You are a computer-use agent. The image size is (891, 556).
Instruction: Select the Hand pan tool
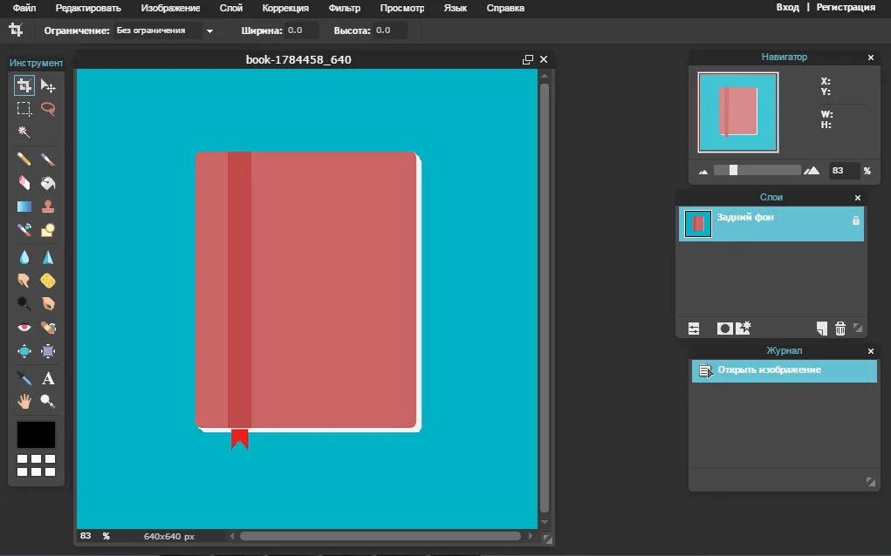click(24, 402)
